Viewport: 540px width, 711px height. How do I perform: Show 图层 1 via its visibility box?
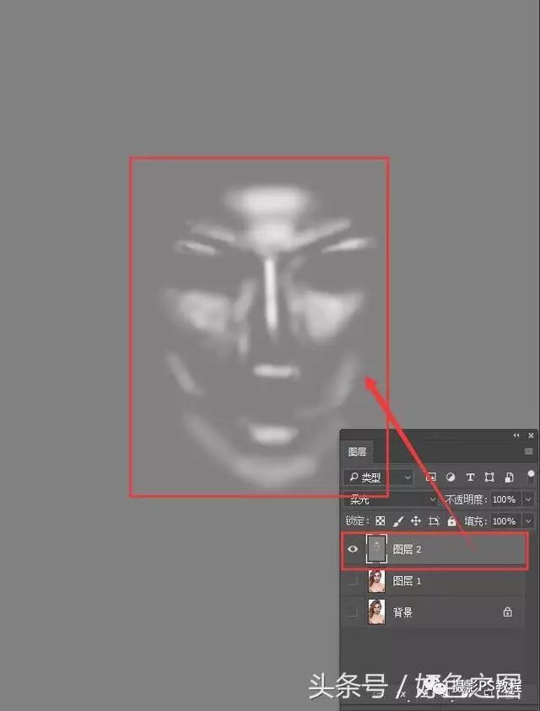[354, 581]
